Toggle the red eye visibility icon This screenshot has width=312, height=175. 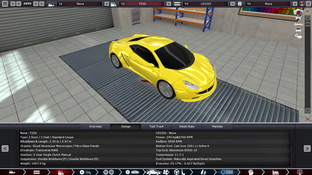coord(308,12)
